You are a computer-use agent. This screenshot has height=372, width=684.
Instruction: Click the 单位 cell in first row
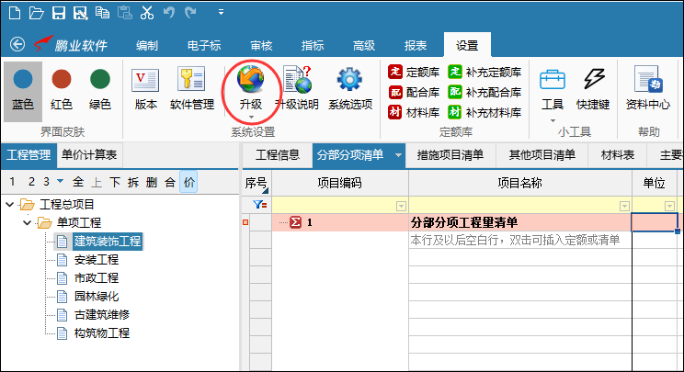click(654, 222)
